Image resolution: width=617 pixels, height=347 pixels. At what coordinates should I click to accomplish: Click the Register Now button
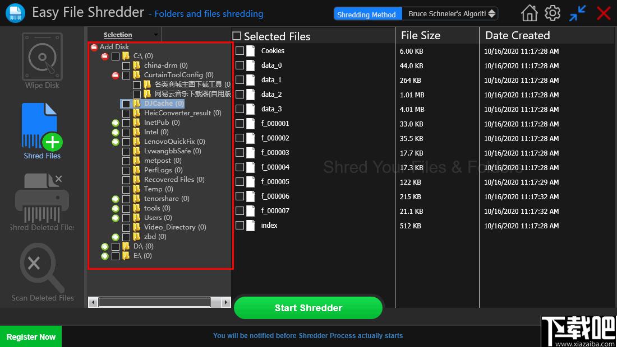coord(31,337)
